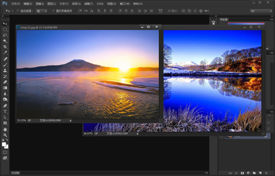Image resolution: width=275 pixels, height=176 pixels.
Task: Expand the status bar arrow of the 66.67% window
Action: (137, 133)
